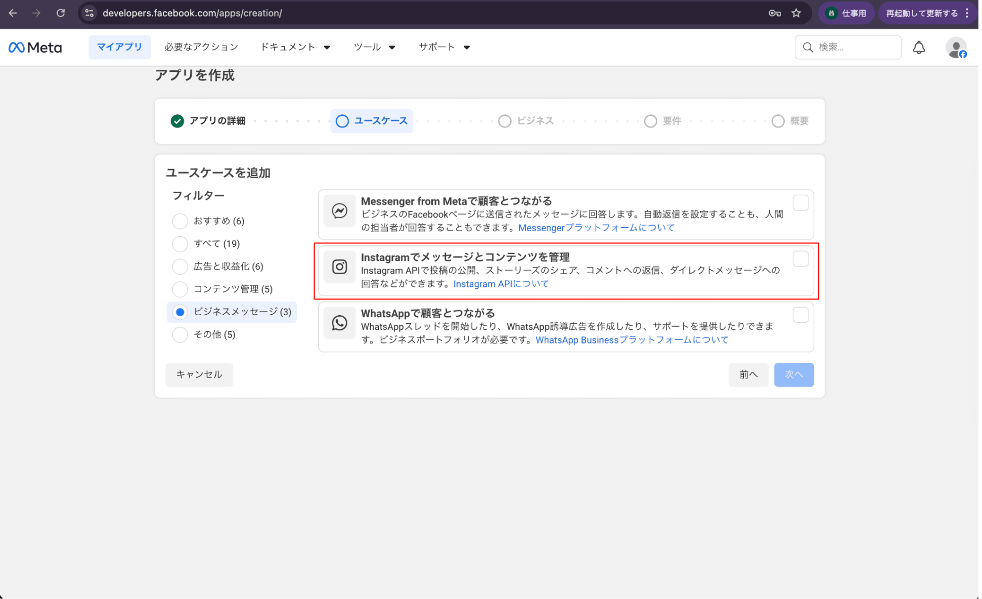Expand the ドキュメント dropdown
Screen dimensions: 982x599
click(x=296, y=47)
